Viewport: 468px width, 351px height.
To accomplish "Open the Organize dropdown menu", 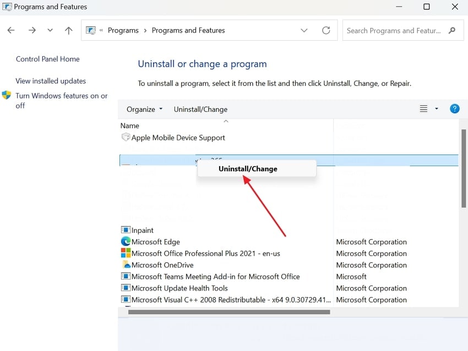I will pos(144,109).
